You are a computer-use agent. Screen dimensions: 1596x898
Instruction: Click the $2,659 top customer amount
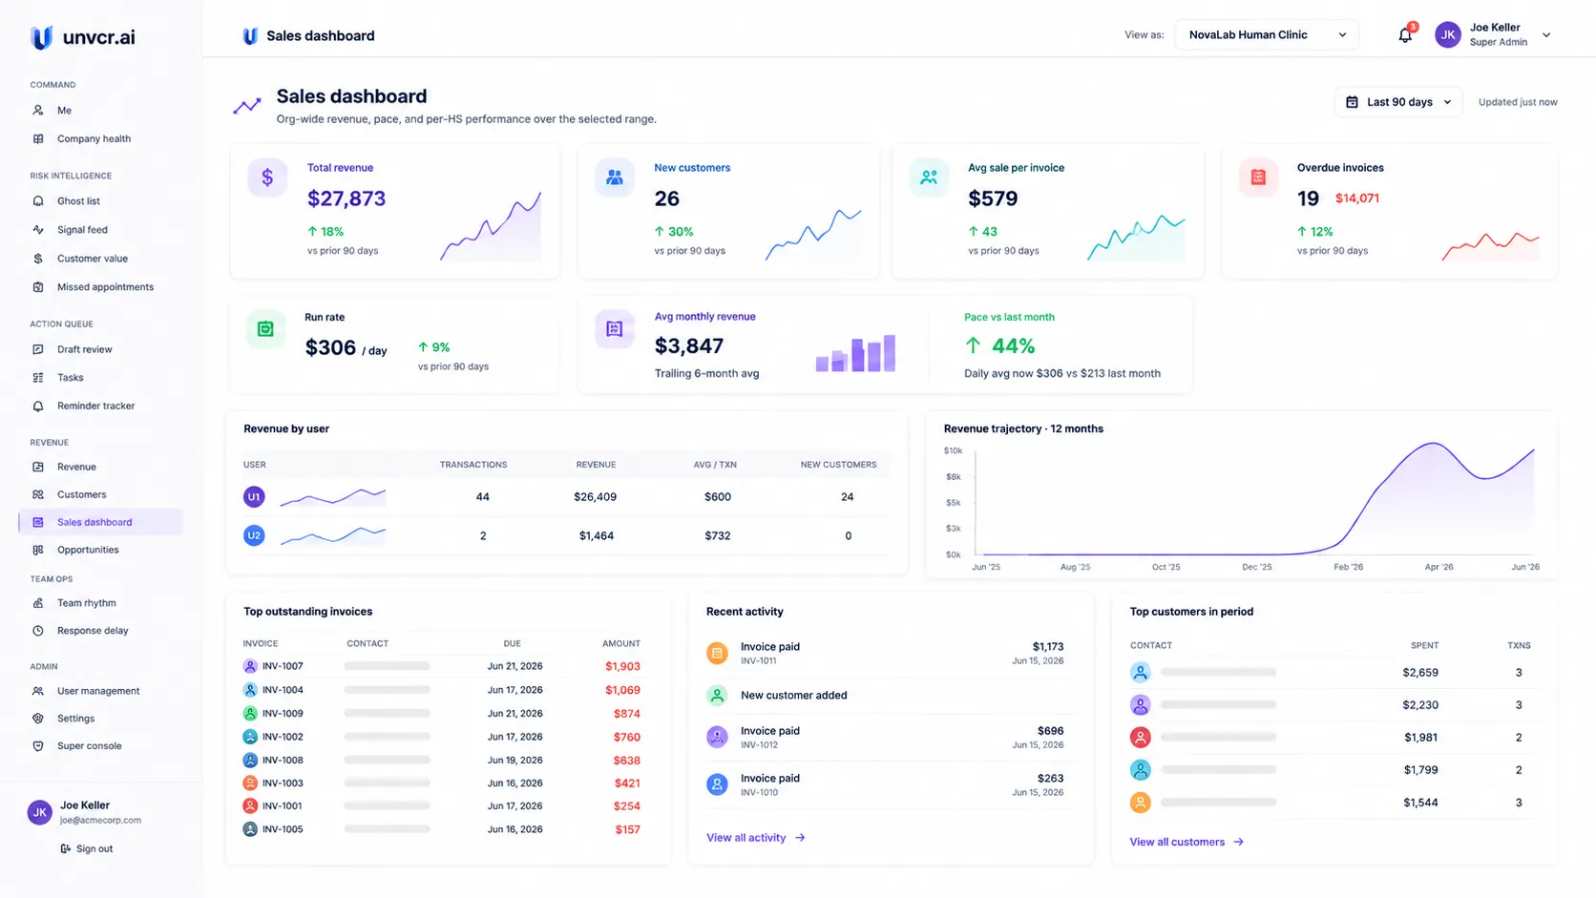[x=1420, y=673]
